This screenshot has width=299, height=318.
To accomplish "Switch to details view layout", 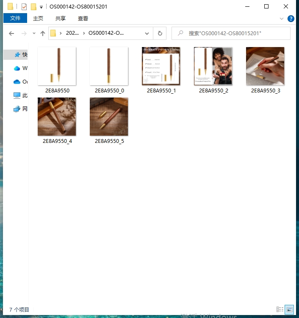I will coord(280,310).
